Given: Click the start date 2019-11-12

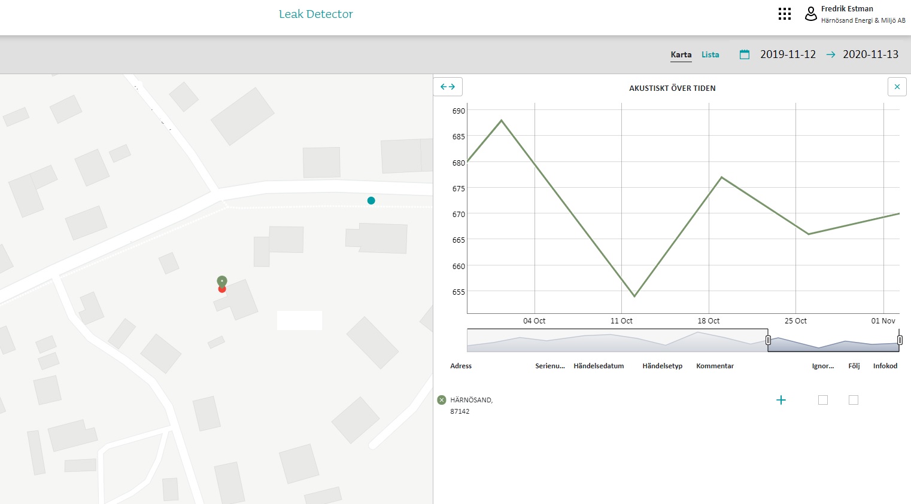Looking at the screenshot, I should point(788,54).
